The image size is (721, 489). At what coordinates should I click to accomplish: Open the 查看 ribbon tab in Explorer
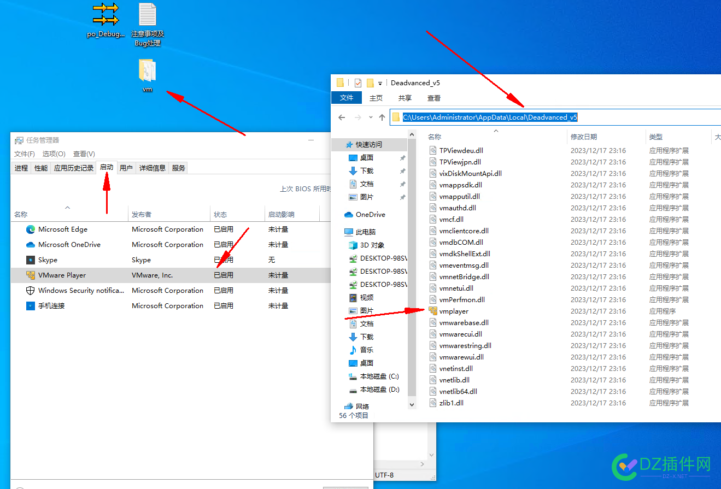click(x=434, y=98)
